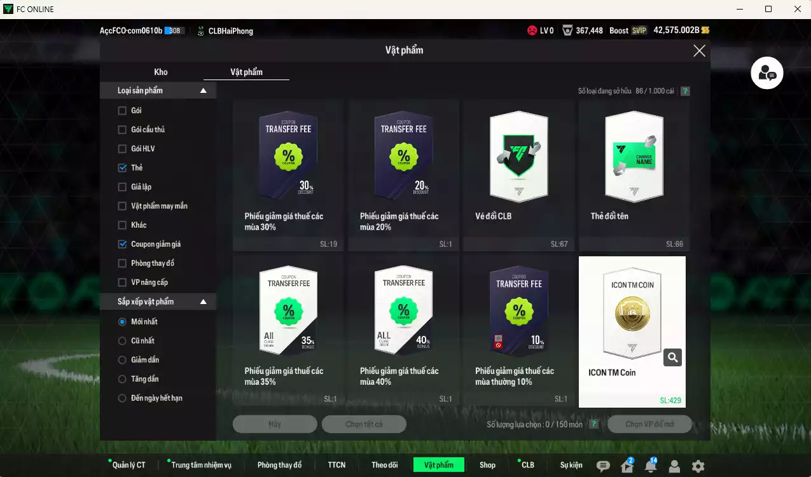Click help icon beside owned items count
This screenshot has width=811, height=477.
(685, 91)
